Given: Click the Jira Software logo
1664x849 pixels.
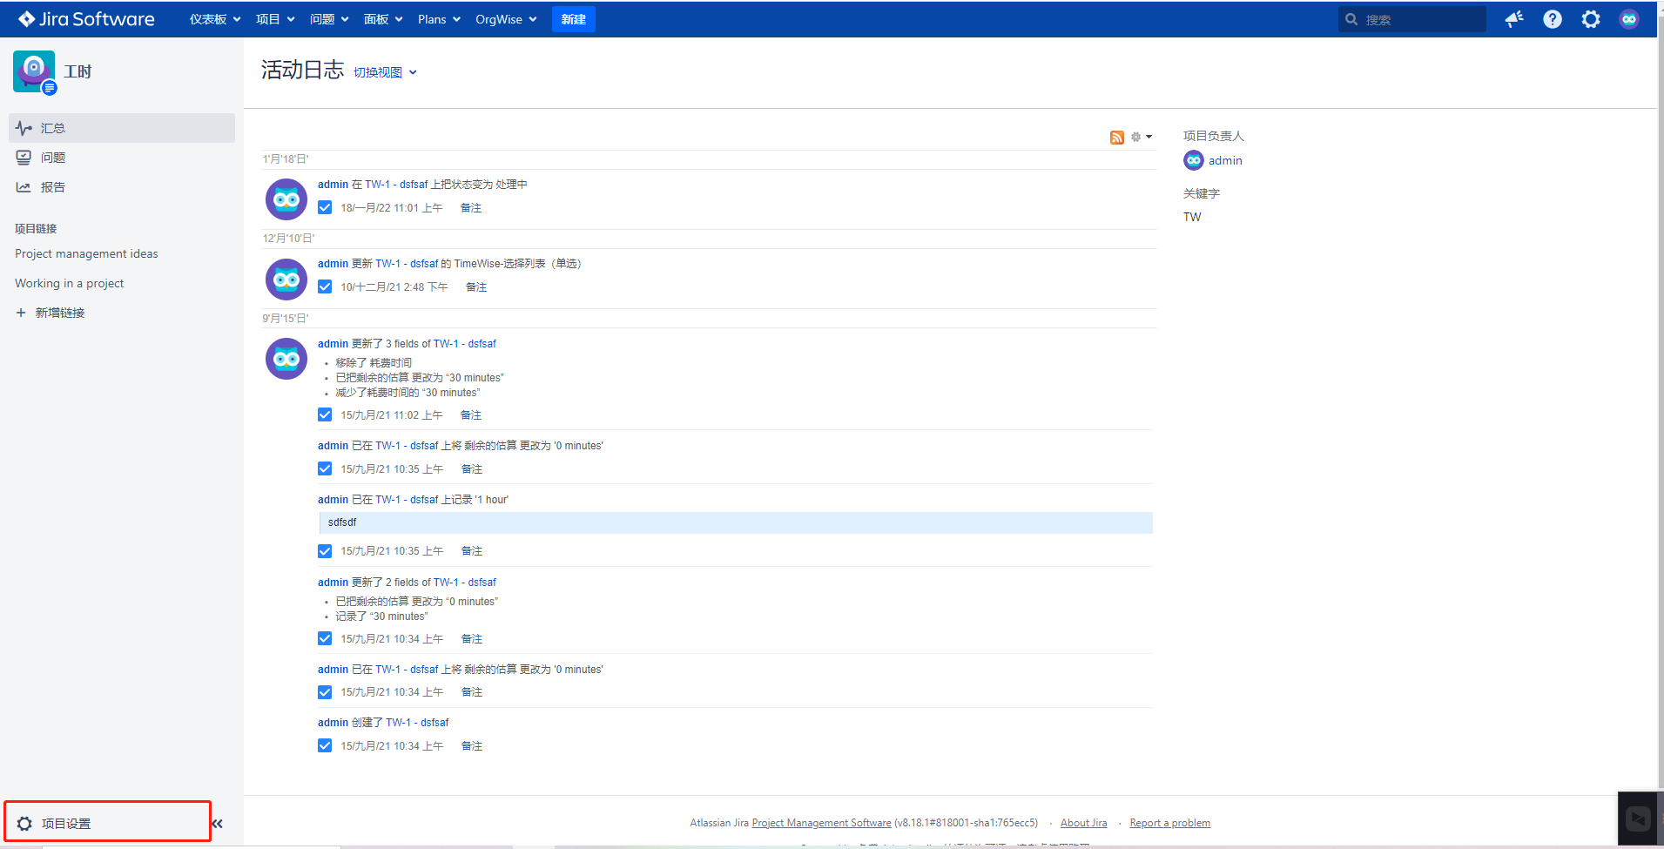Looking at the screenshot, I should click(86, 19).
